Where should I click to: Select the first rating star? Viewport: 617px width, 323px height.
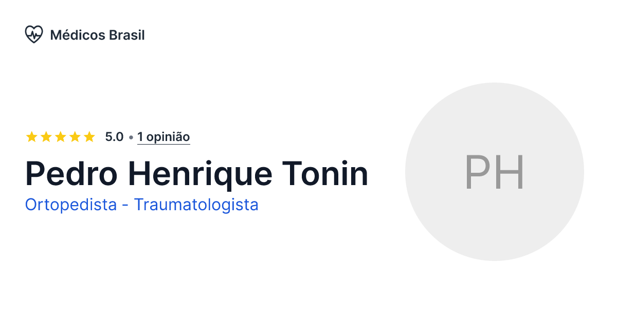(x=32, y=136)
